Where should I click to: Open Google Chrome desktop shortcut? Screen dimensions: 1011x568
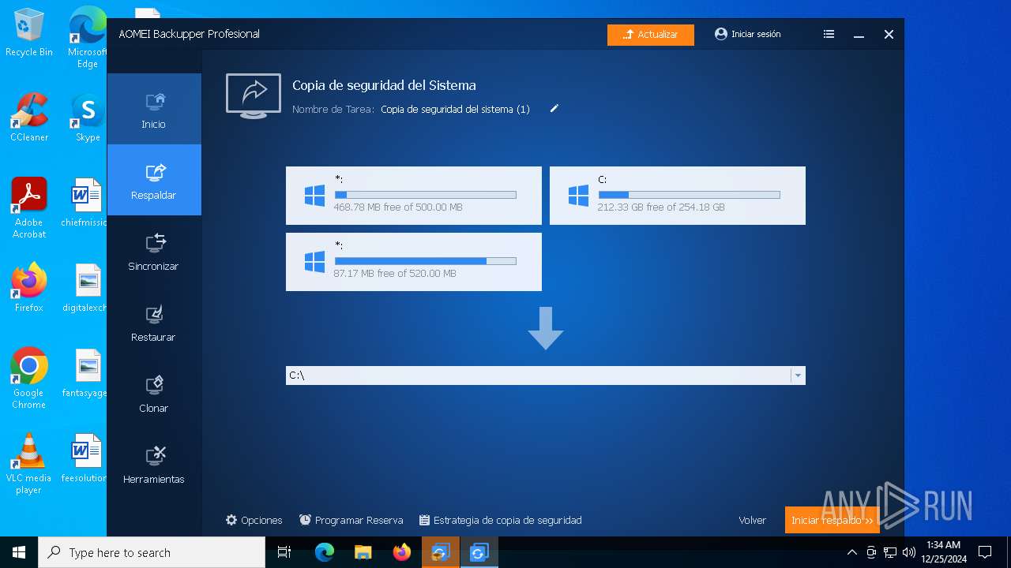(29, 378)
